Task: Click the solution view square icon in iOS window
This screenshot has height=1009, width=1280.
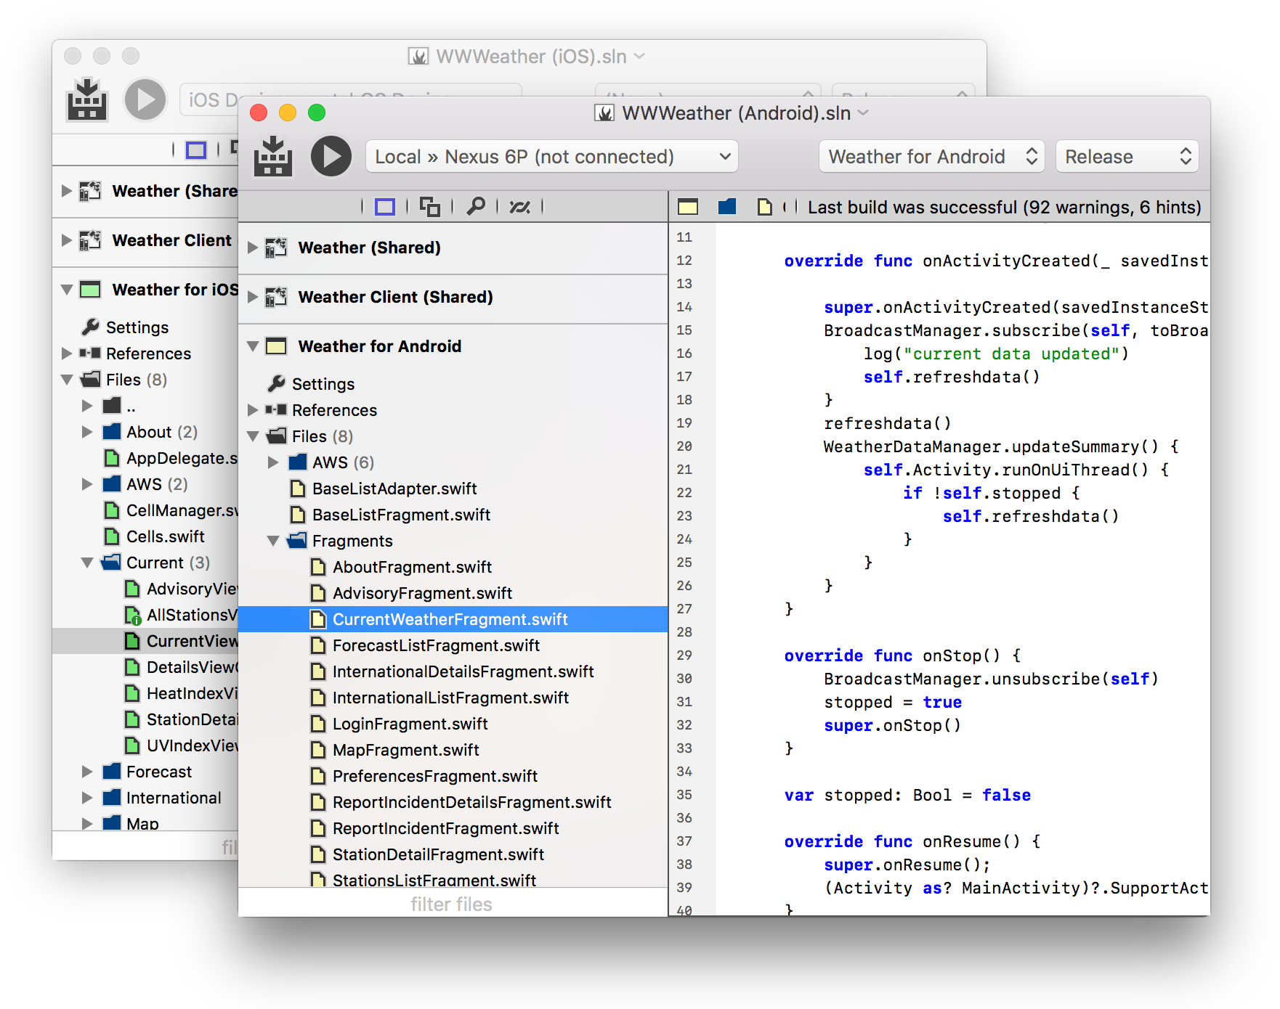Action: tap(196, 150)
